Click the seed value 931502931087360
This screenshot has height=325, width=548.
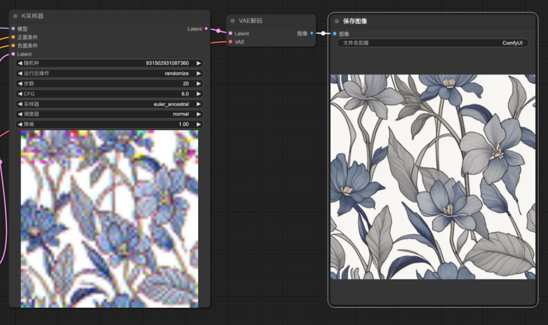pyautogui.click(x=167, y=63)
